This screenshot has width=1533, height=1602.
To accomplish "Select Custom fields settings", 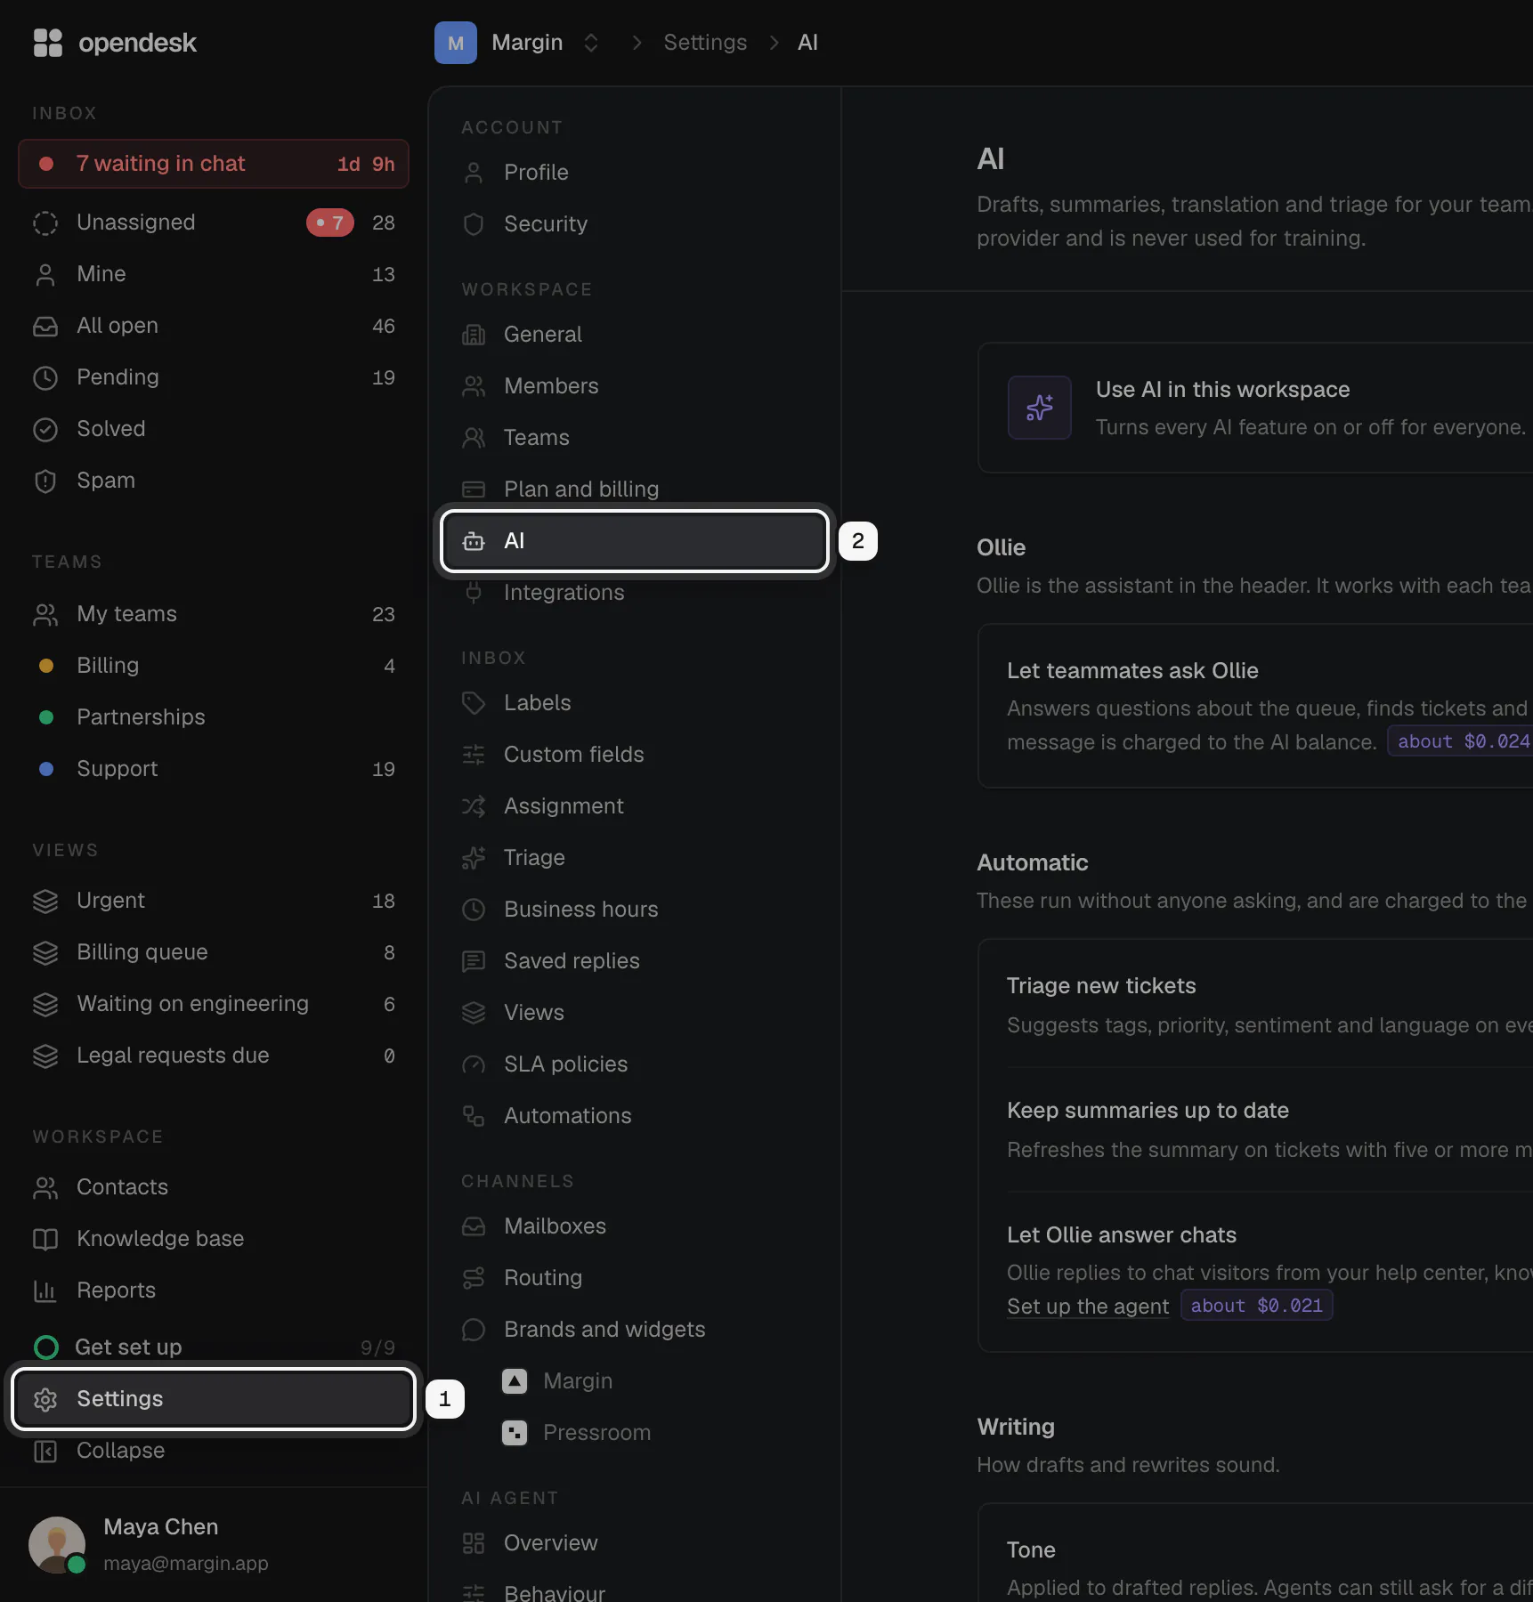I will [x=636, y=755].
